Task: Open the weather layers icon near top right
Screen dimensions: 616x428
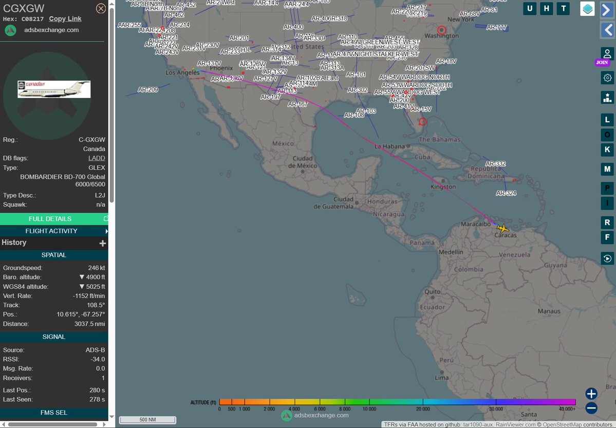Action: (587, 8)
